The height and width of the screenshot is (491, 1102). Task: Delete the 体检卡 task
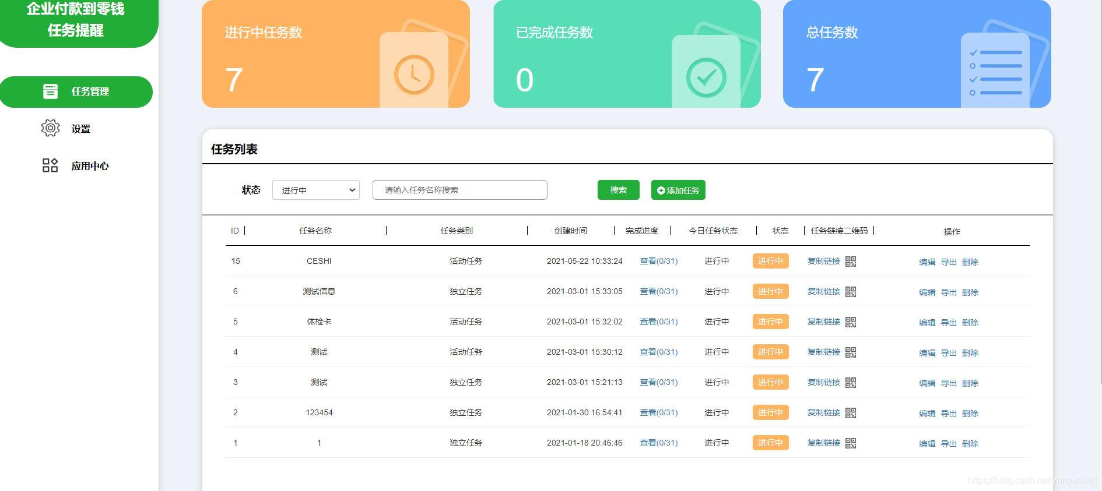[970, 323]
